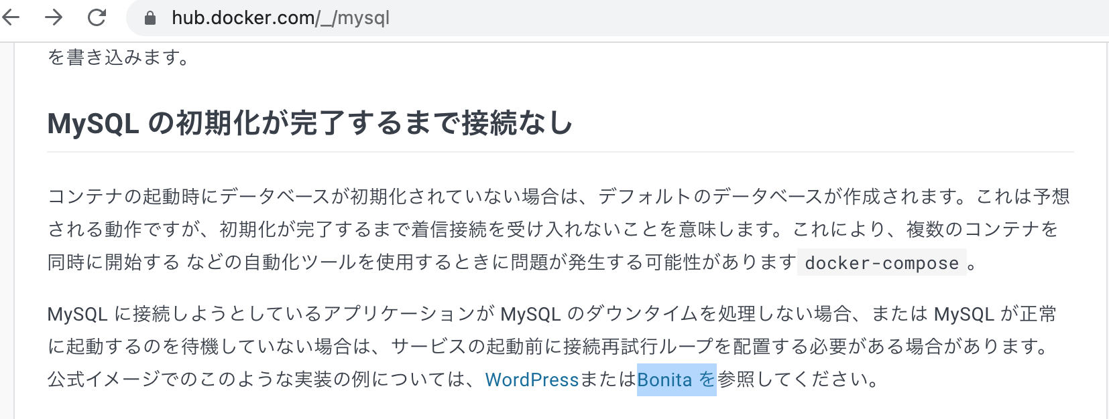Viewport: 1109px width, 419px height.
Task: Open the WordPress link
Action: [x=532, y=380]
